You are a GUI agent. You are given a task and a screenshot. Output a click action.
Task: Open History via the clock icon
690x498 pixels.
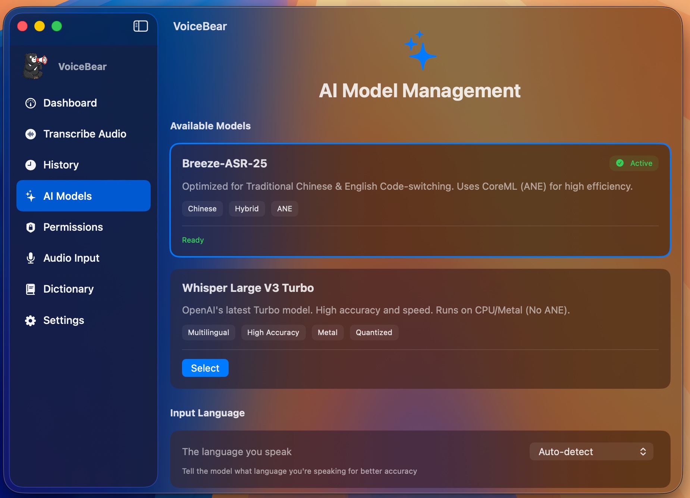click(30, 165)
